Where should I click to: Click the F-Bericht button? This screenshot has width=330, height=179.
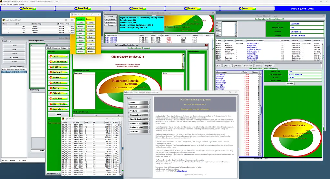click(58, 93)
